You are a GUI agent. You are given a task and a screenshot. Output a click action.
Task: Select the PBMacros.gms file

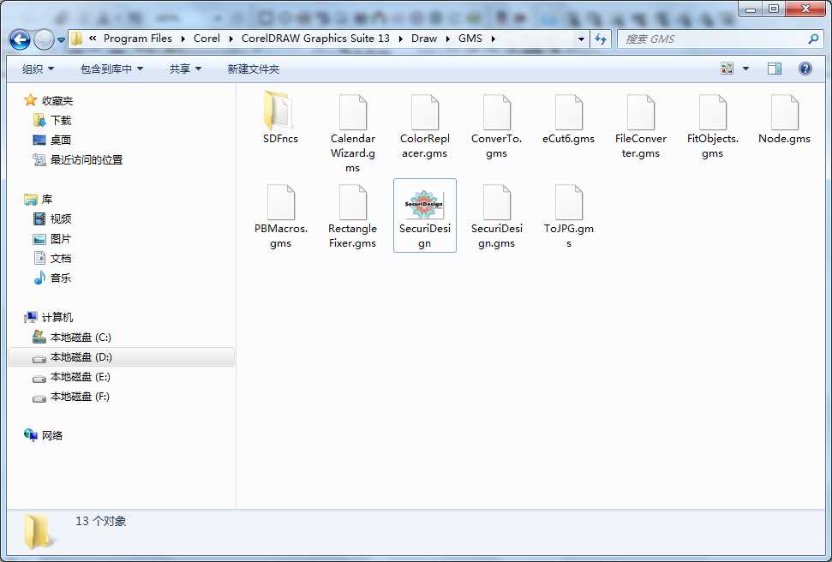click(280, 216)
